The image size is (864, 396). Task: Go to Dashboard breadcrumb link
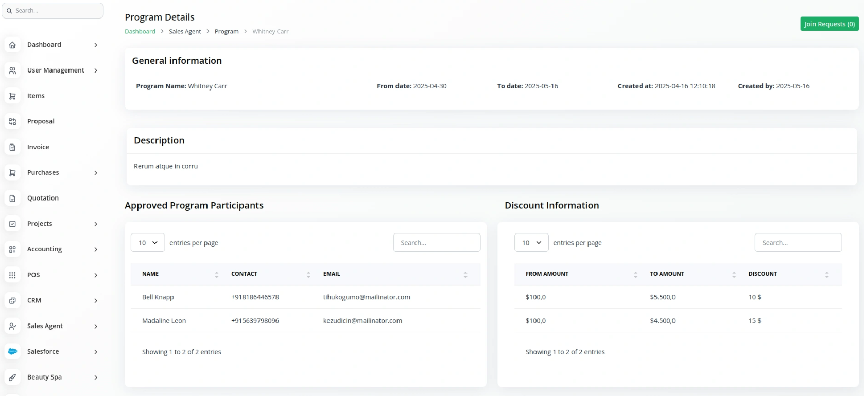(x=140, y=31)
